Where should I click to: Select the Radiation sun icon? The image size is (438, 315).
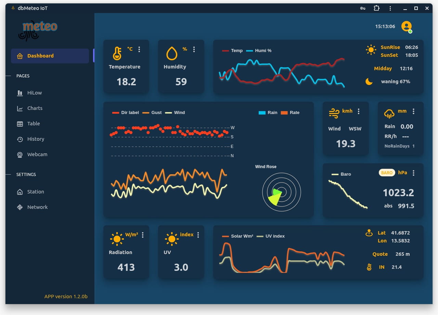tap(116, 238)
